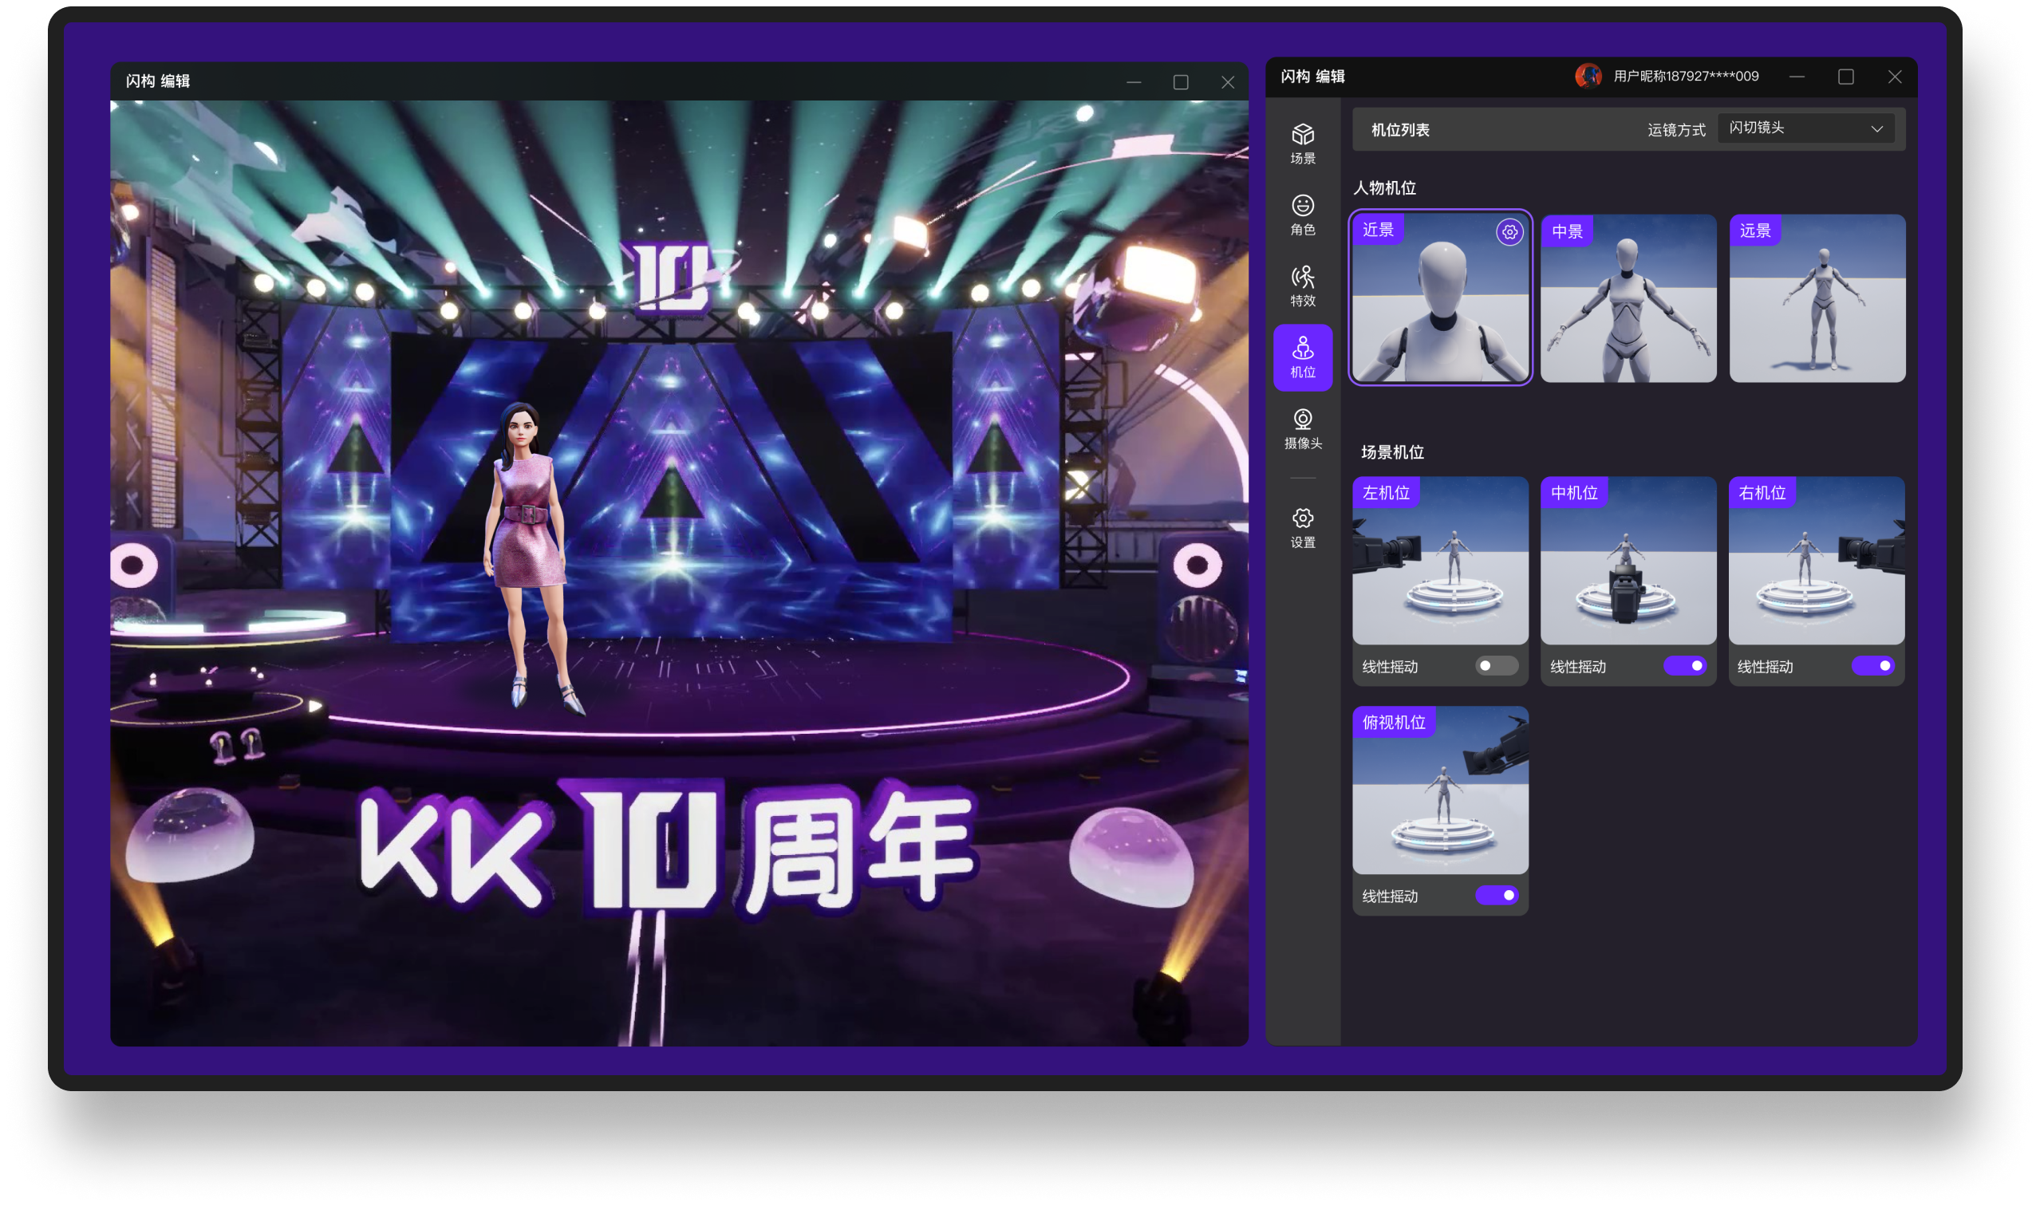Maximize the right 闪构 编辑 panel window
This screenshot has width=2036, height=1206.
tap(1846, 77)
